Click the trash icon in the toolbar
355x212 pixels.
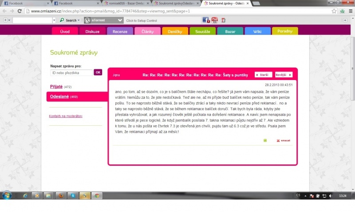pyautogui.click(x=223, y=20)
